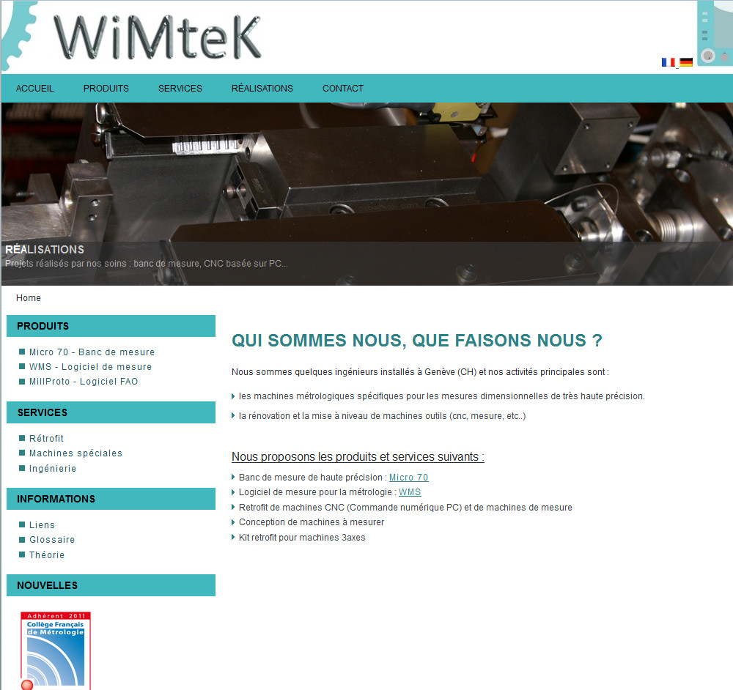
Task: Open Micro 70 - Banc de mesure sidebar link
Action: (92, 352)
